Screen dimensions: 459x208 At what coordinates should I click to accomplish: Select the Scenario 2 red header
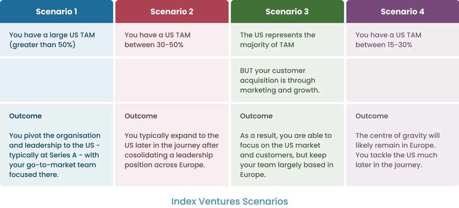tap(172, 11)
